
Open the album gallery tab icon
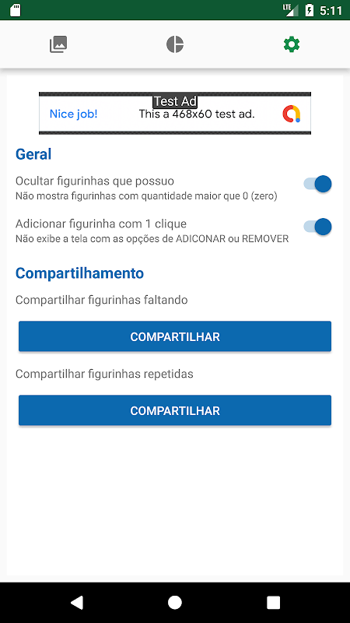(58, 44)
